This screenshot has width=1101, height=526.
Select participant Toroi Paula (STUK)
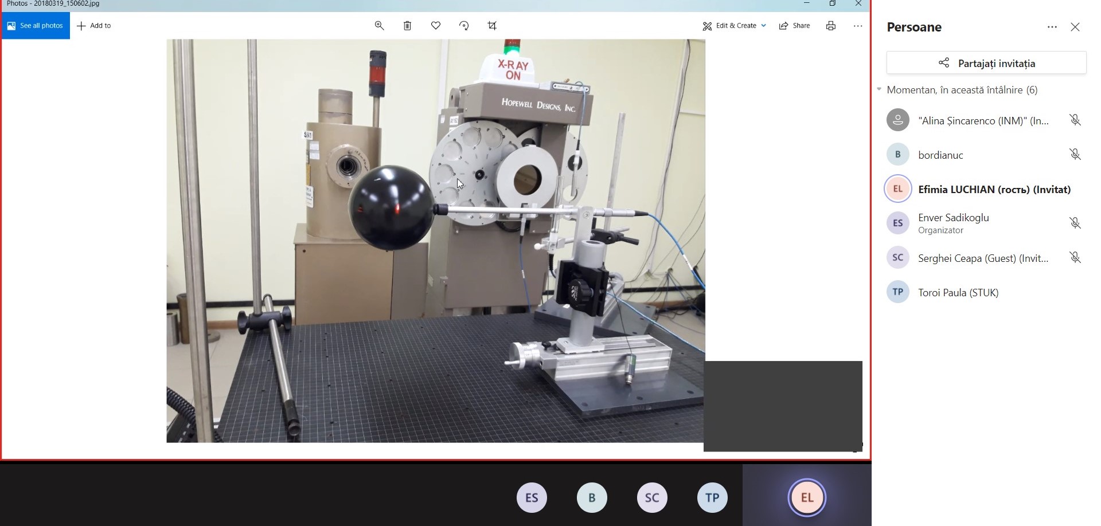tap(958, 292)
